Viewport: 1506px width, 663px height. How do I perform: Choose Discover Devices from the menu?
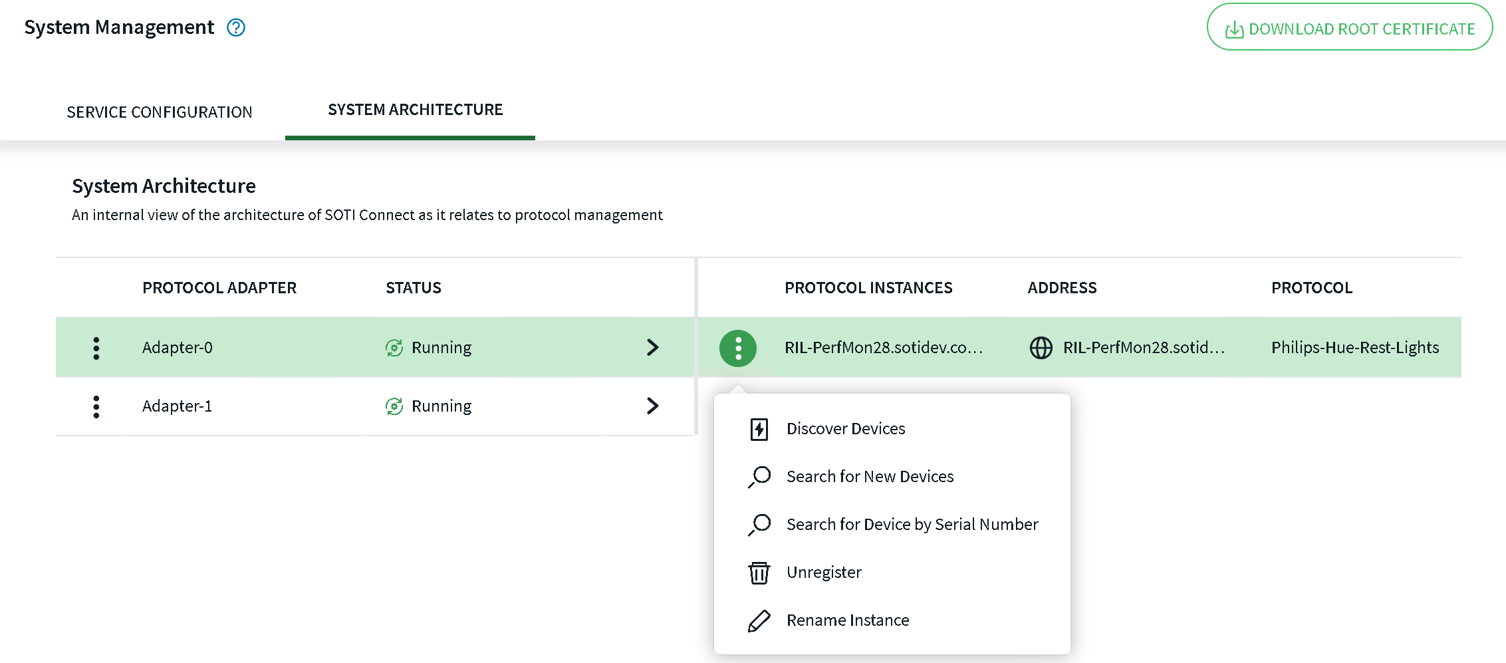coord(892,429)
